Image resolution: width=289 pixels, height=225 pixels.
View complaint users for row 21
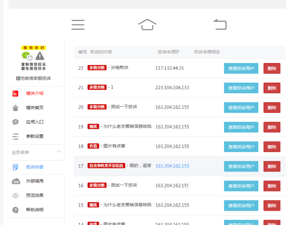tap(241, 88)
